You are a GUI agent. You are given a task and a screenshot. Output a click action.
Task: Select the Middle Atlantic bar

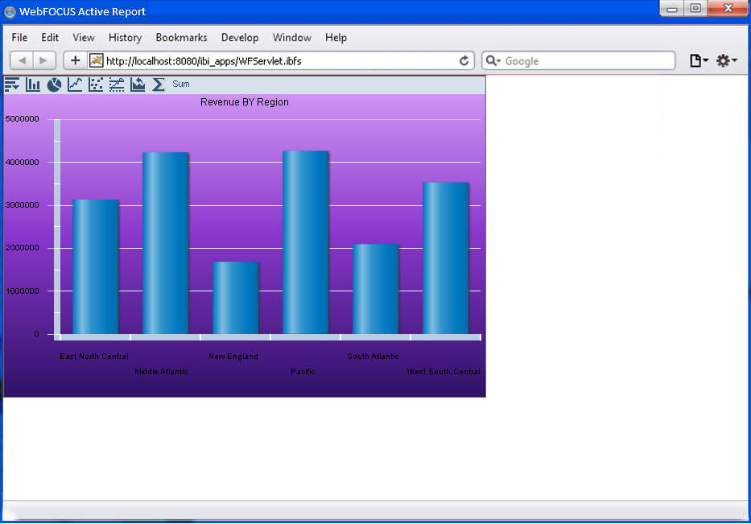click(166, 243)
